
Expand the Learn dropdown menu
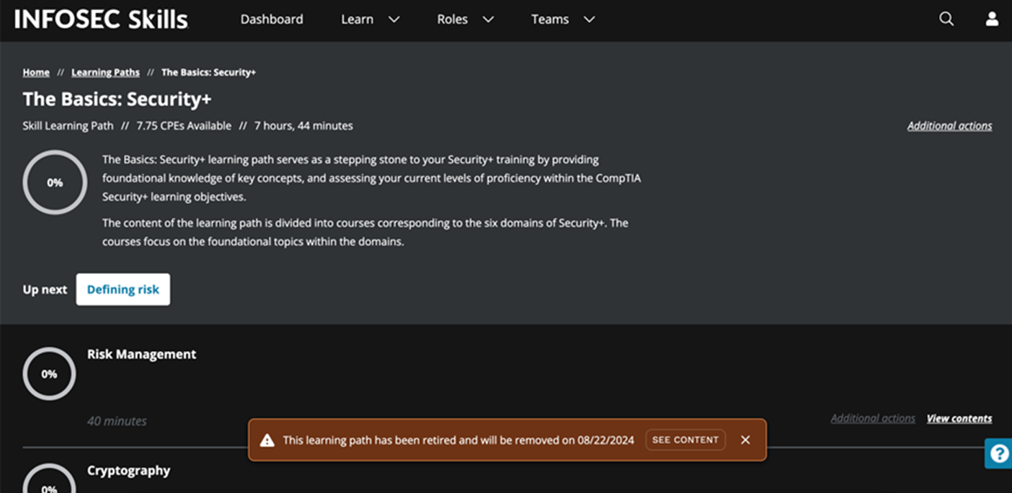(370, 19)
